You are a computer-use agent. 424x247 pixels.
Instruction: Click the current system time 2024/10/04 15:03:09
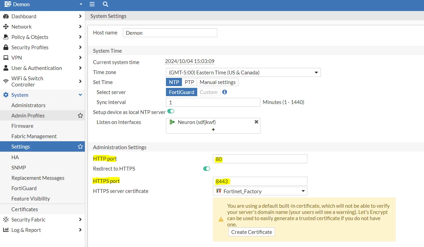190,61
